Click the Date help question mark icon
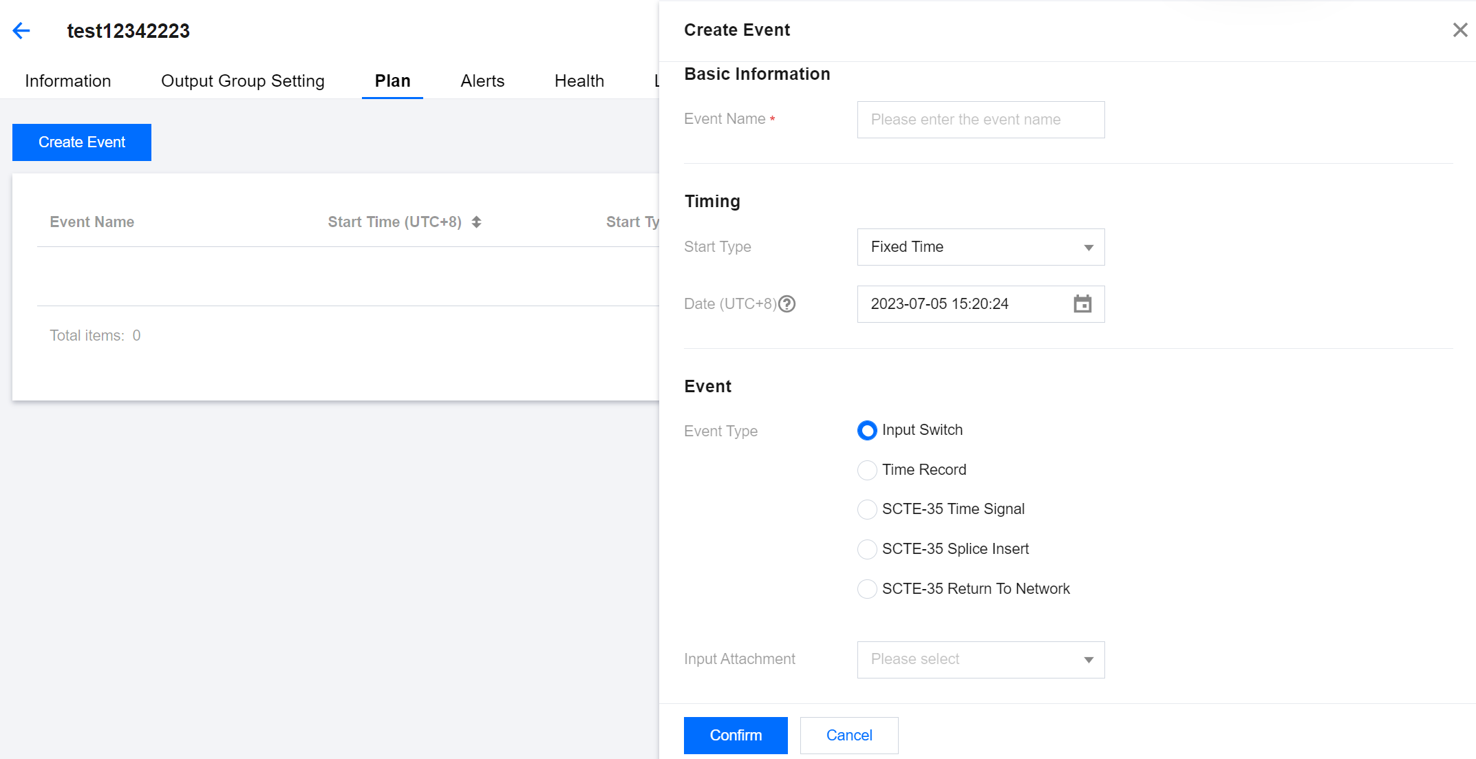The image size is (1476, 759). (787, 303)
